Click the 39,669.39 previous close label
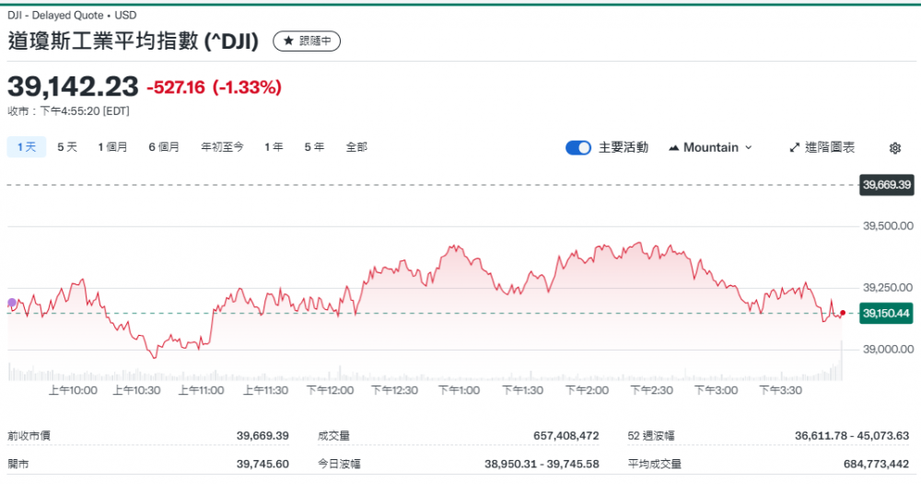The height and width of the screenshot is (484, 921). tap(886, 185)
